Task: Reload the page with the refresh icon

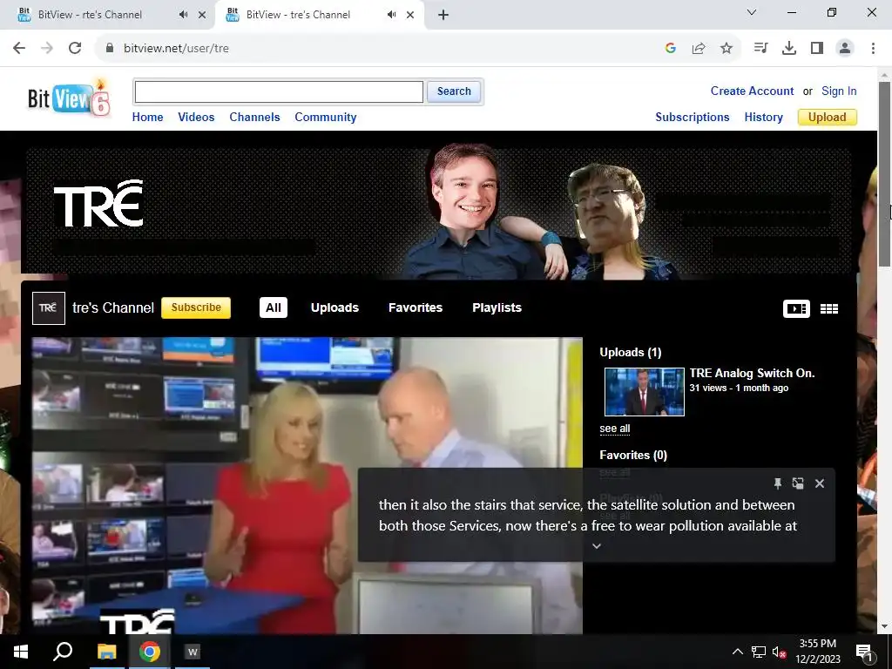Action: click(x=75, y=49)
